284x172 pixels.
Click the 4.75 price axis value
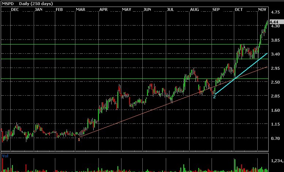[275, 12]
